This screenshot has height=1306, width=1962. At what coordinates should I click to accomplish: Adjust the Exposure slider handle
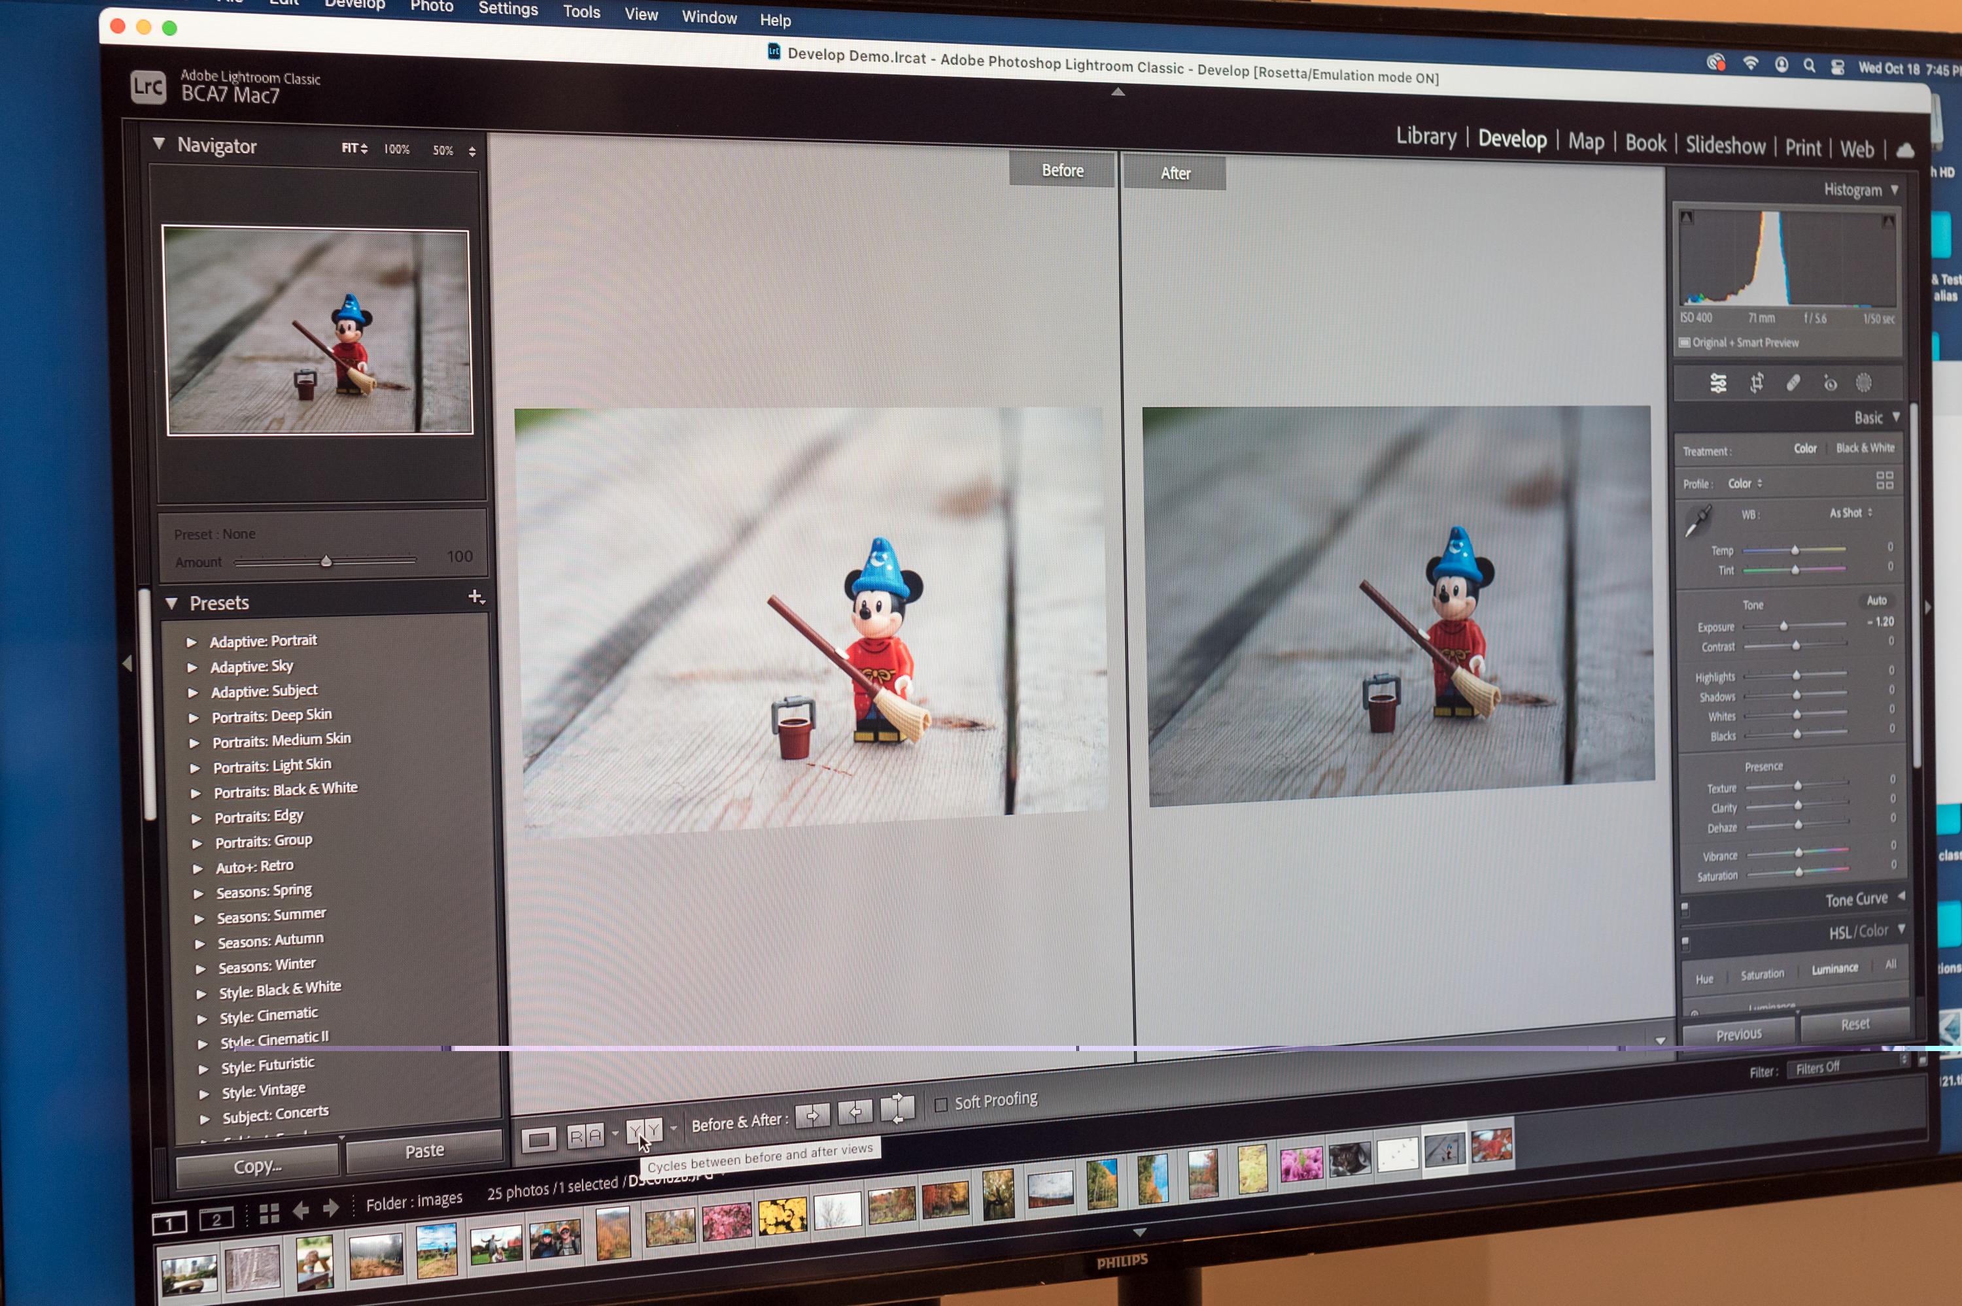(x=1783, y=626)
